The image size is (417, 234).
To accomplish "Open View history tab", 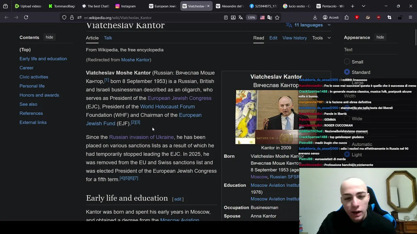I will tap(295, 38).
